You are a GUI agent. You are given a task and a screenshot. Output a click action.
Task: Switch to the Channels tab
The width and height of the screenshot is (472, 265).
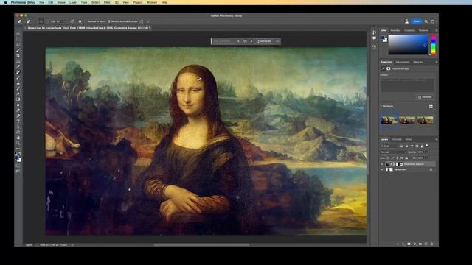397,139
